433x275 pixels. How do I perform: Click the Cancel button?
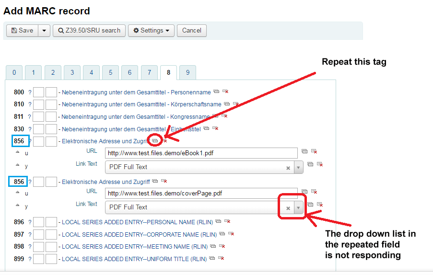pyautogui.click(x=192, y=31)
